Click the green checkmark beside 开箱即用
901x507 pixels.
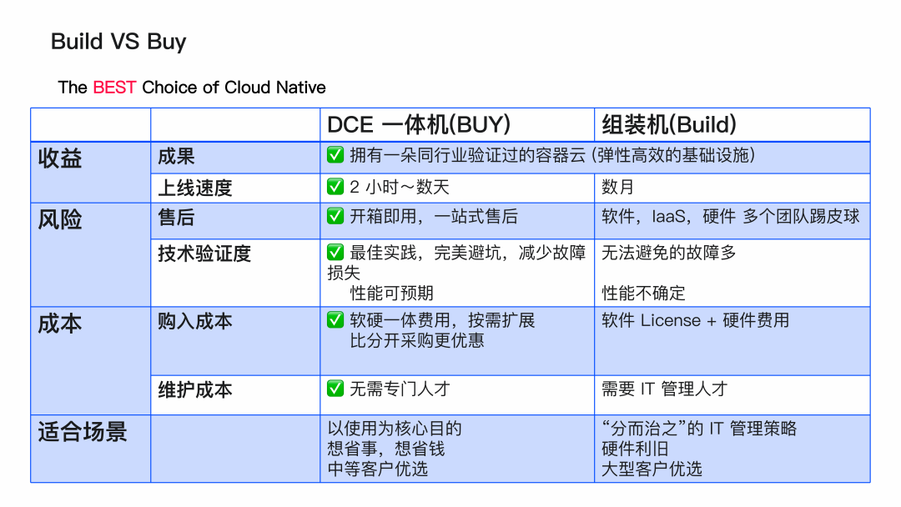335,216
